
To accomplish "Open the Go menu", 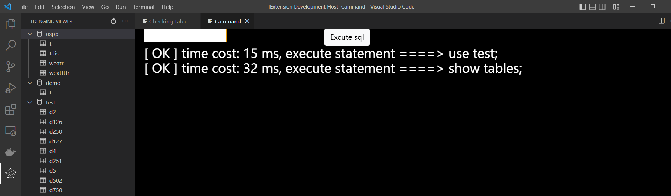I will click(105, 7).
